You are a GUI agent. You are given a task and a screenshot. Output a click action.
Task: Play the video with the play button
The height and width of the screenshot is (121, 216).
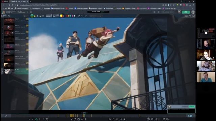coord(6,116)
